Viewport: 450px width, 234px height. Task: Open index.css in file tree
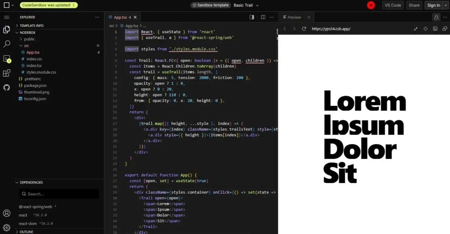pyautogui.click(x=34, y=59)
